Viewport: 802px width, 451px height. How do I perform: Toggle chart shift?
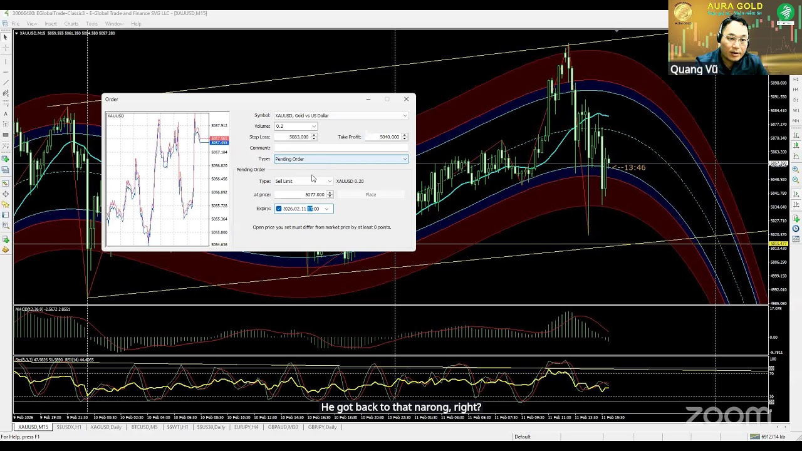796,205
